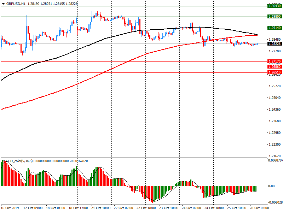Click the 1.22980 price scale value

click(275, 133)
